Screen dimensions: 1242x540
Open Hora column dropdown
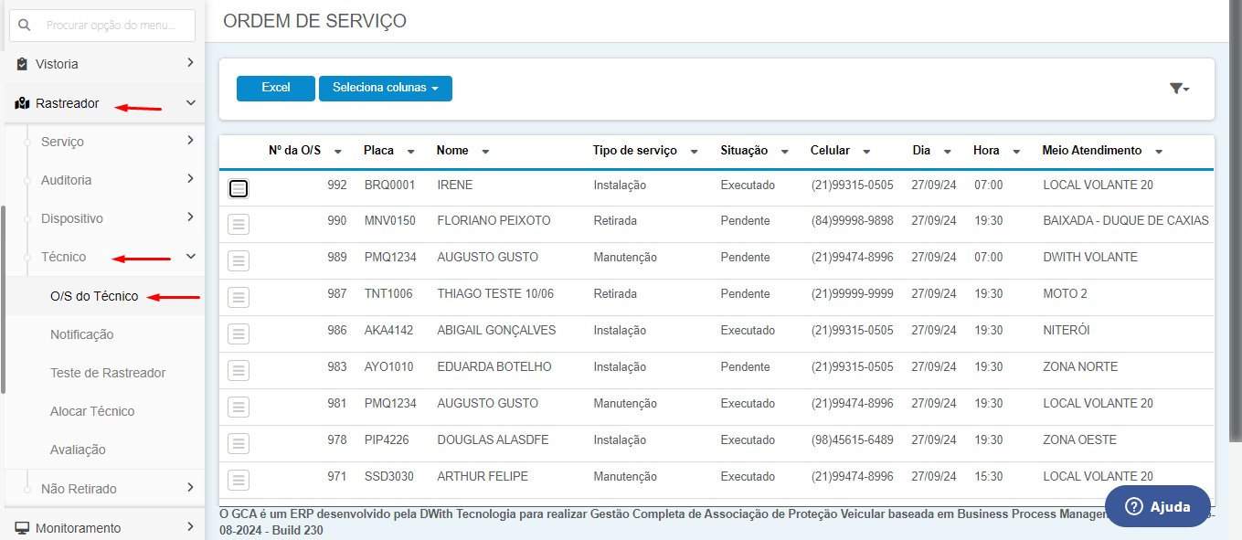tap(1017, 152)
